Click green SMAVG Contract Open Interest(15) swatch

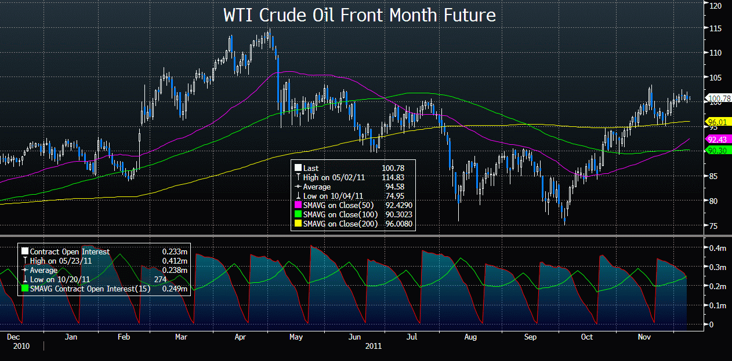pos(25,288)
